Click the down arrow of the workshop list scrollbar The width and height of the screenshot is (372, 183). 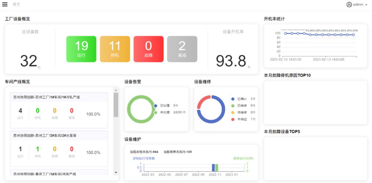[x=116, y=173]
